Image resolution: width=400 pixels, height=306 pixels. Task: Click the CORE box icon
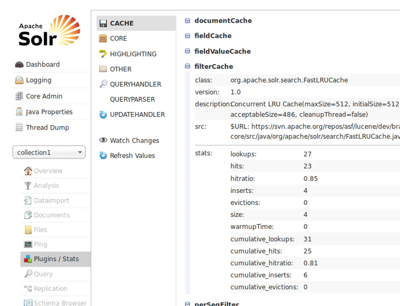(103, 38)
